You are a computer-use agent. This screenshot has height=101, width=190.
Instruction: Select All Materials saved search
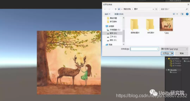175,61
